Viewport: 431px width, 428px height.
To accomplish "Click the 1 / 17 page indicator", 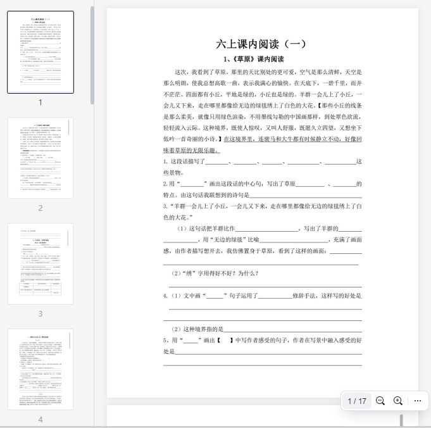I will tap(357, 401).
